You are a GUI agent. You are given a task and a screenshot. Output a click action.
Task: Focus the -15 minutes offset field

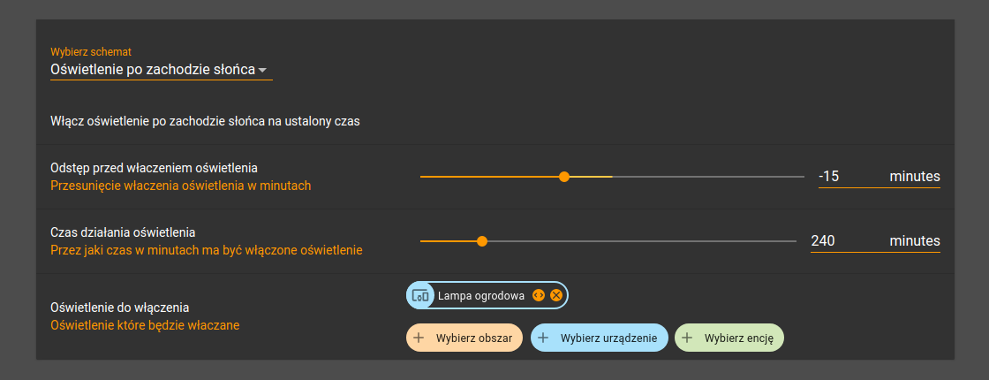(880, 177)
